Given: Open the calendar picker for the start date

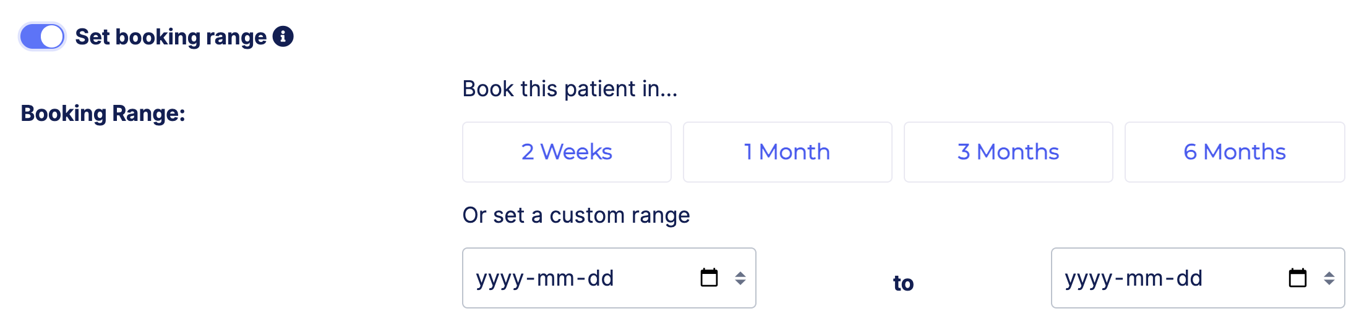Looking at the screenshot, I should [709, 278].
